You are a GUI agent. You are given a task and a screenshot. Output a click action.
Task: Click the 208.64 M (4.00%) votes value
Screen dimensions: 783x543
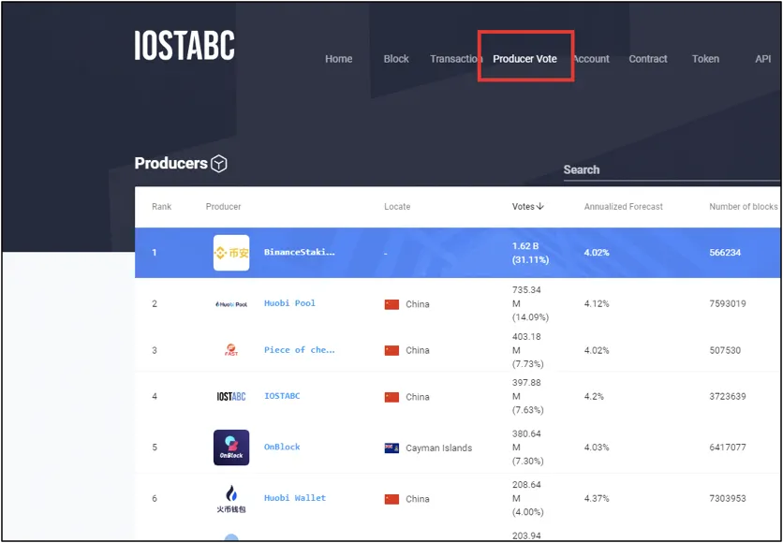point(528,499)
